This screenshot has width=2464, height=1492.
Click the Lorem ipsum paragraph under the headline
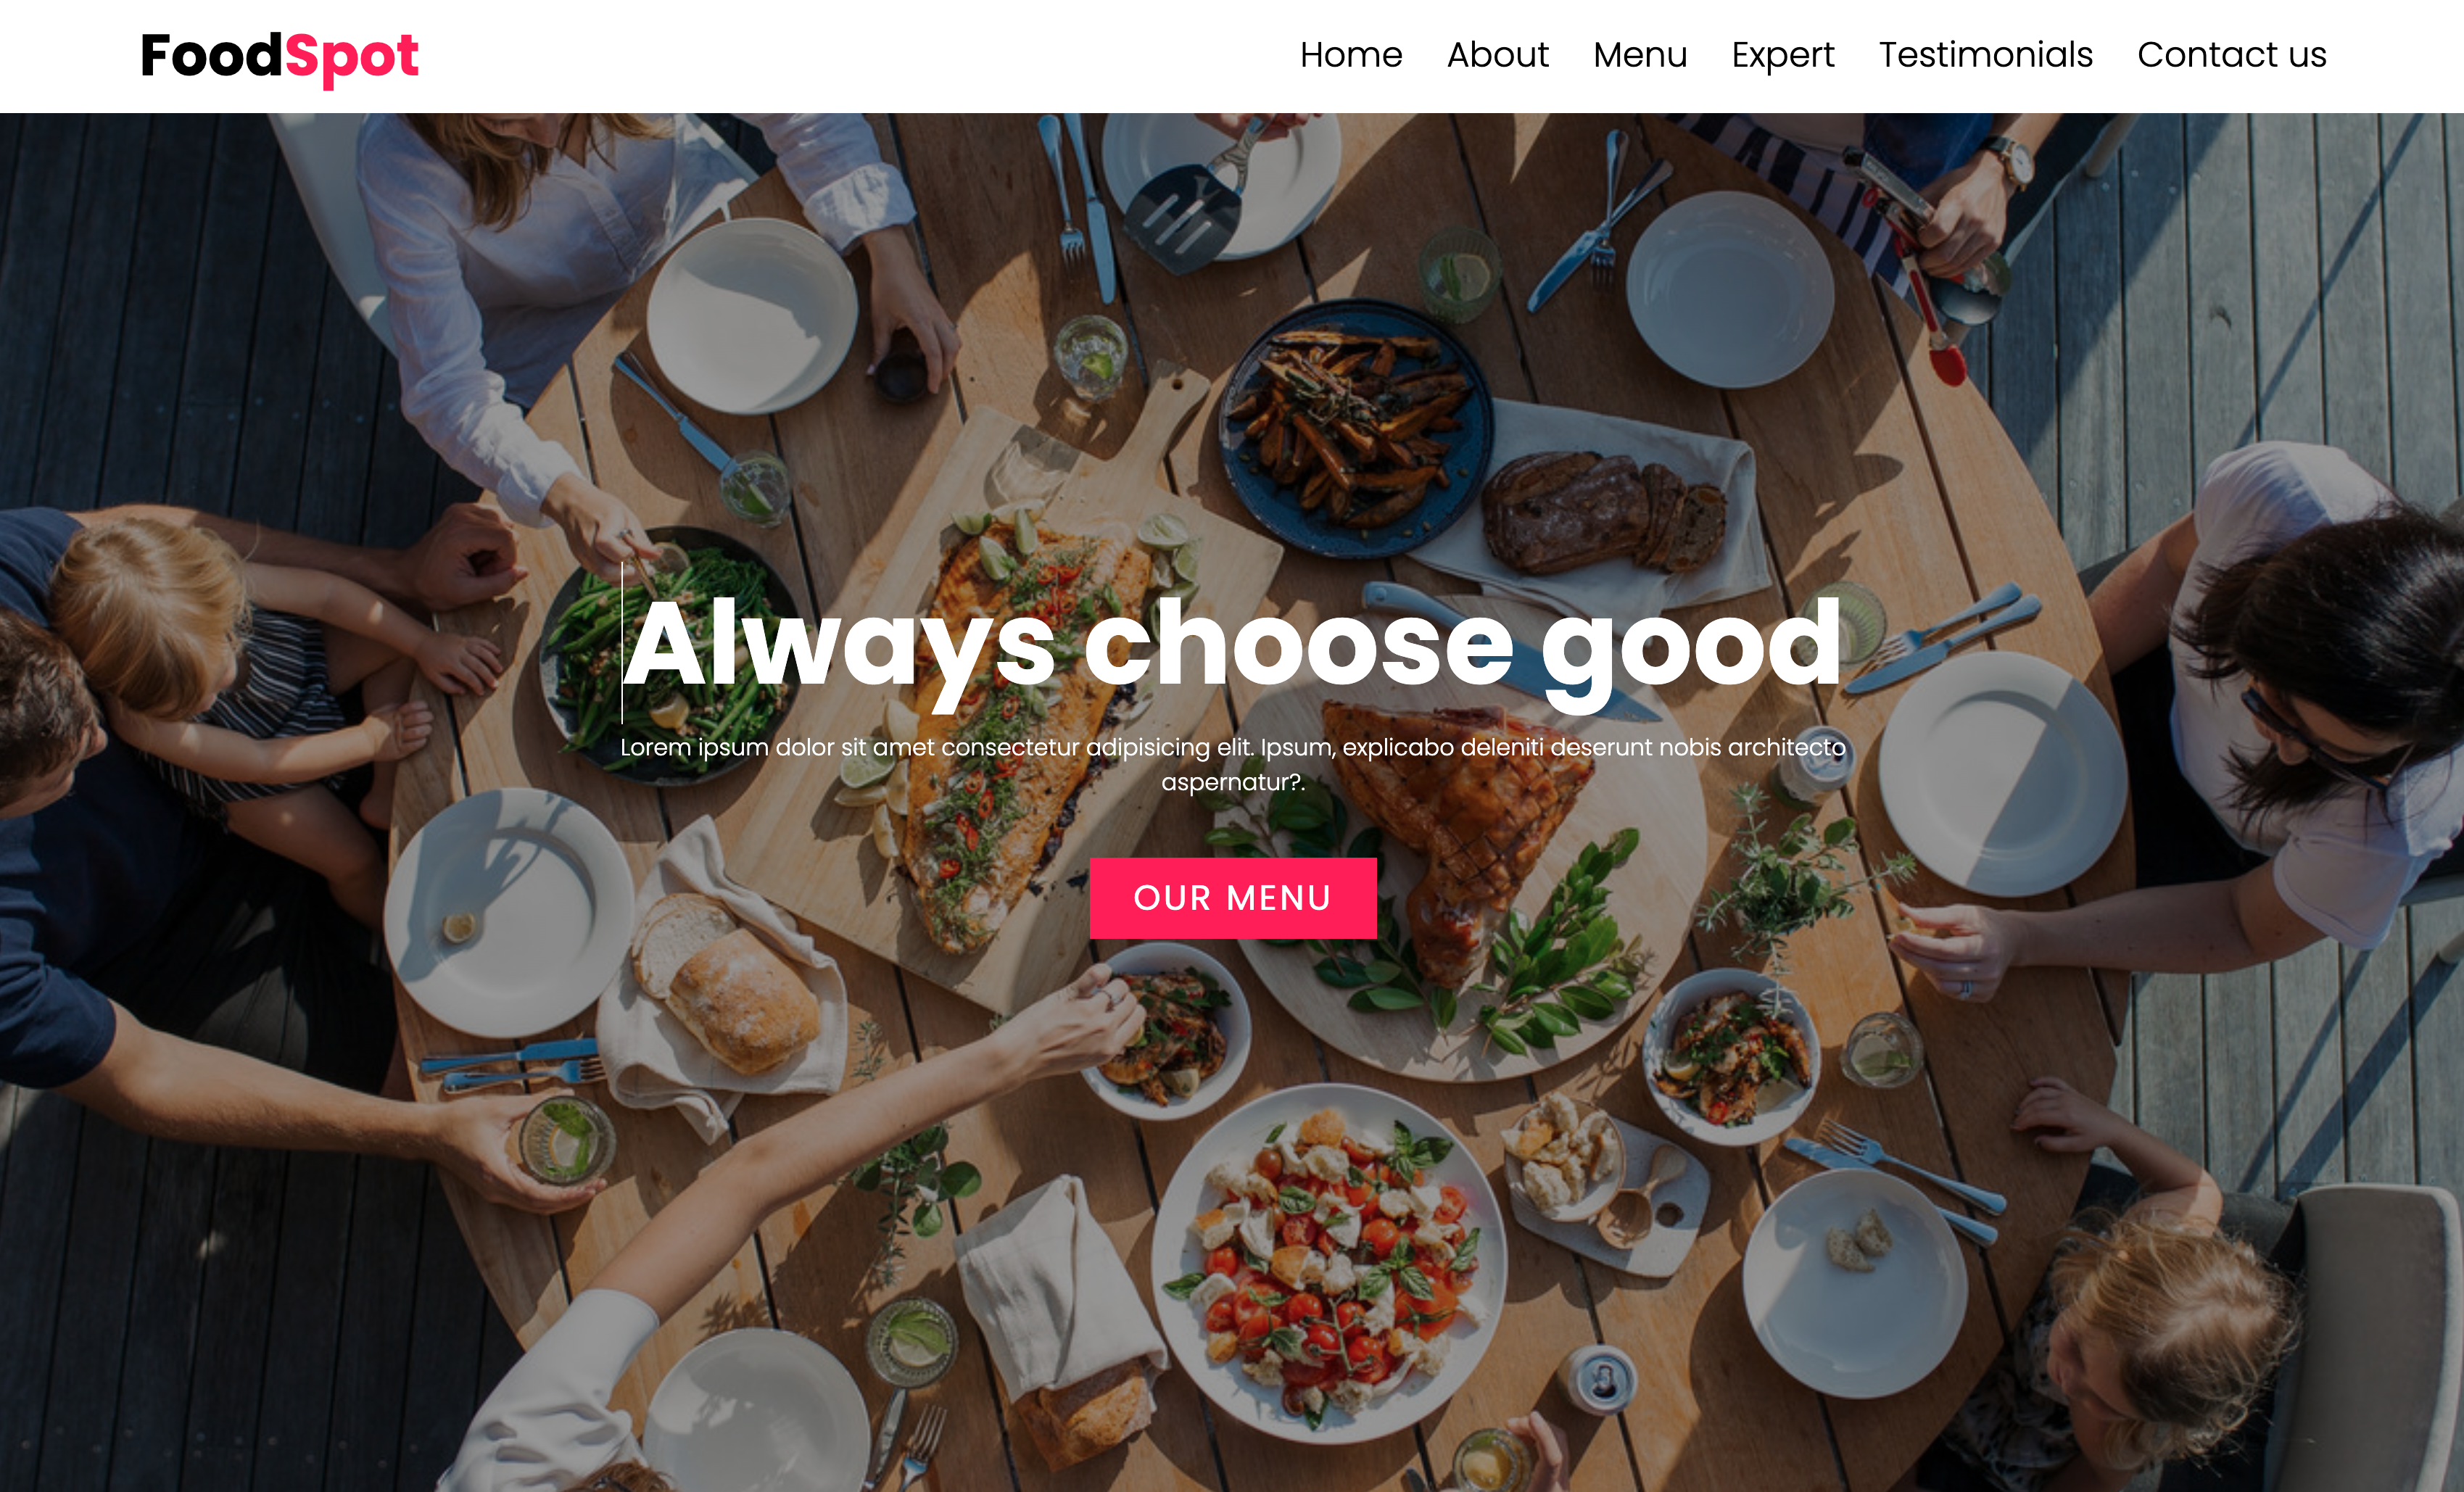(x=1232, y=764)
